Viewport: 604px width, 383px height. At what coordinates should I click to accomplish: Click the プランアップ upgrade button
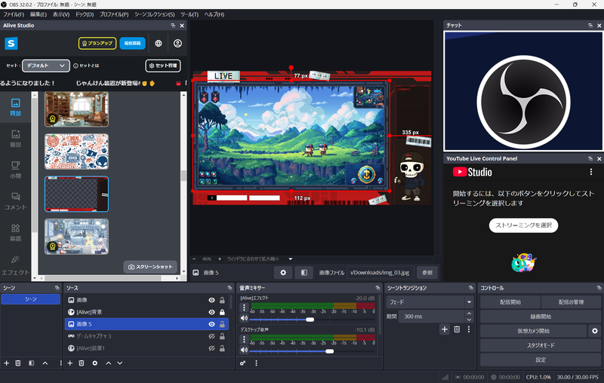[x=97, y=43]
